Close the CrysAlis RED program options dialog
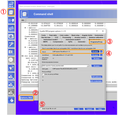Viewport: 118px width, 116px height. click(103, 31)
